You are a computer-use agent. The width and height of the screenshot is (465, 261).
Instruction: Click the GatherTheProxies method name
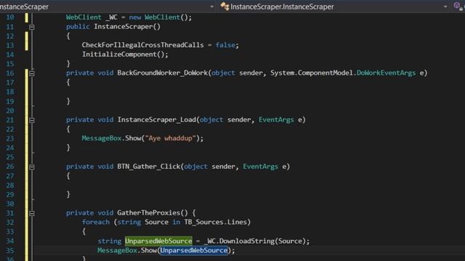click(x=148, y=212)
